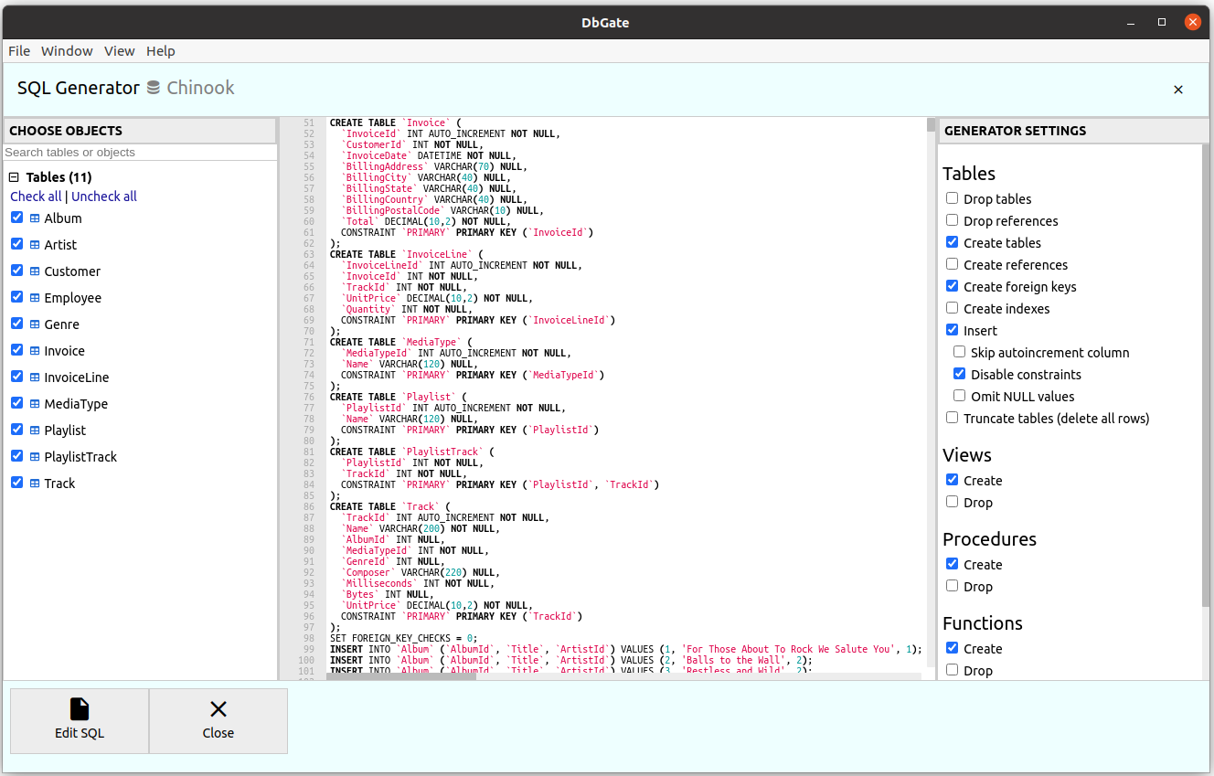Click the Edit SQL file icon
1214x776 pixels.
pyautogui.click(x=80, y=709)
